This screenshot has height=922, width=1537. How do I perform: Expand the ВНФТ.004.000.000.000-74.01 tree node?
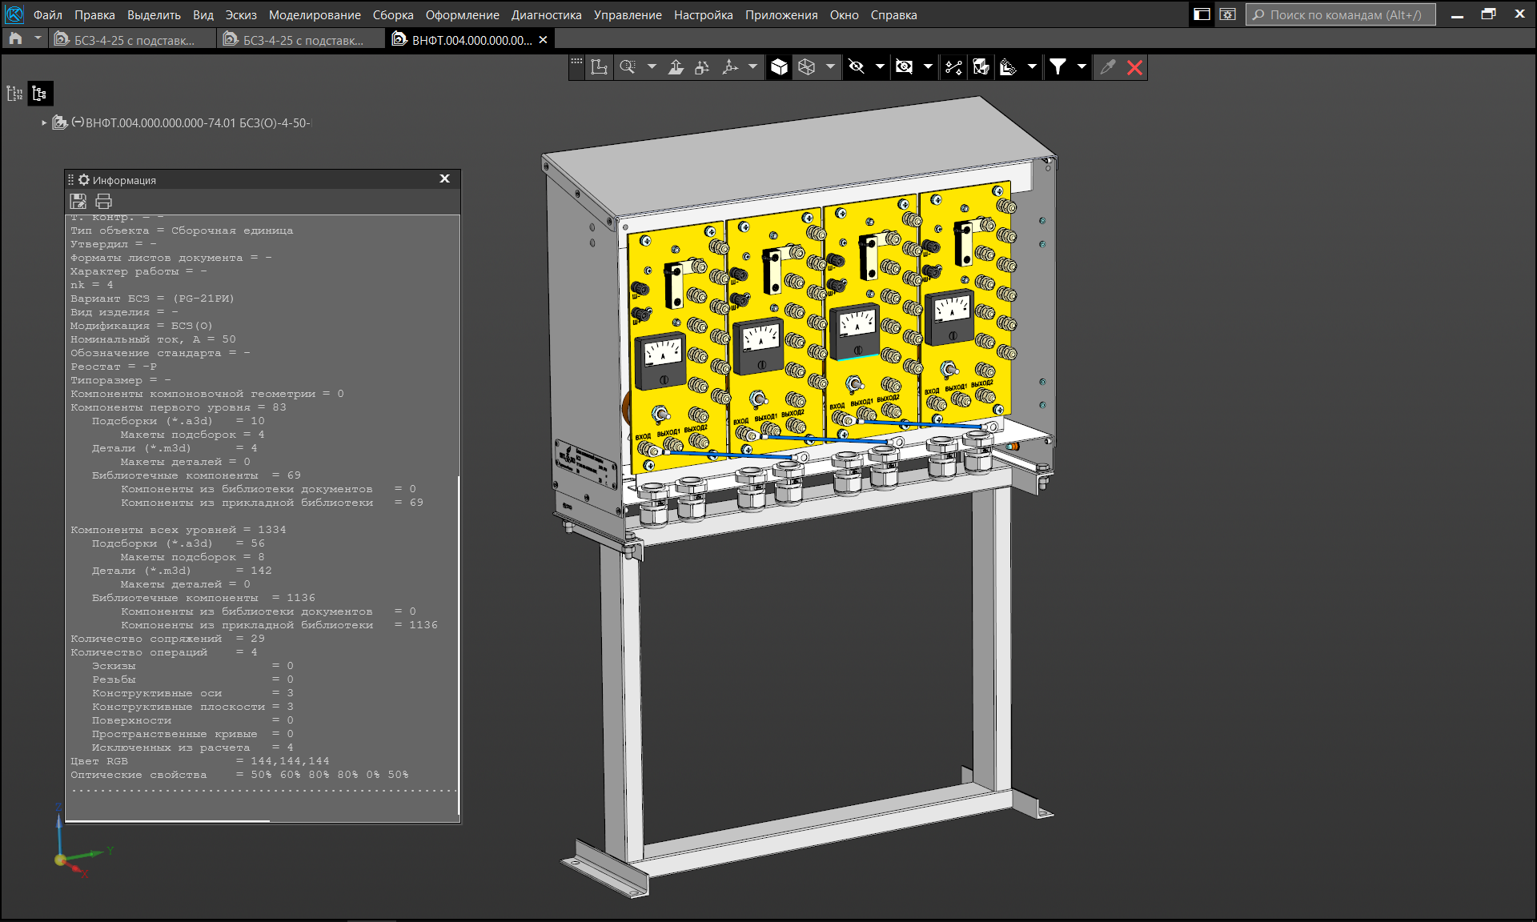44,123
